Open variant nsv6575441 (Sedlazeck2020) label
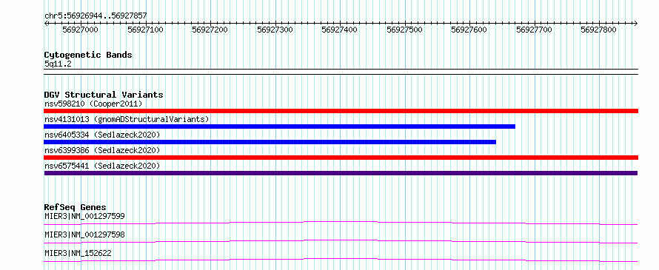The height and width of the screenshot is (270, 659). pos(102,166)
